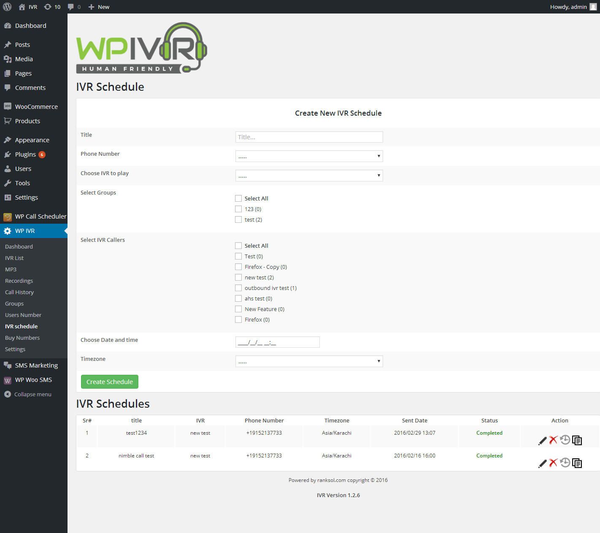The image size is (600, 533).
Task: Click the Title input field
Action: [x=309, y=137]
